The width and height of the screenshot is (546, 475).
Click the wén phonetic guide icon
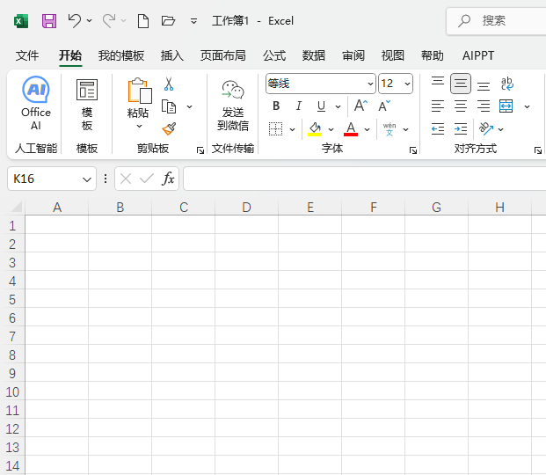click(389, 129)
